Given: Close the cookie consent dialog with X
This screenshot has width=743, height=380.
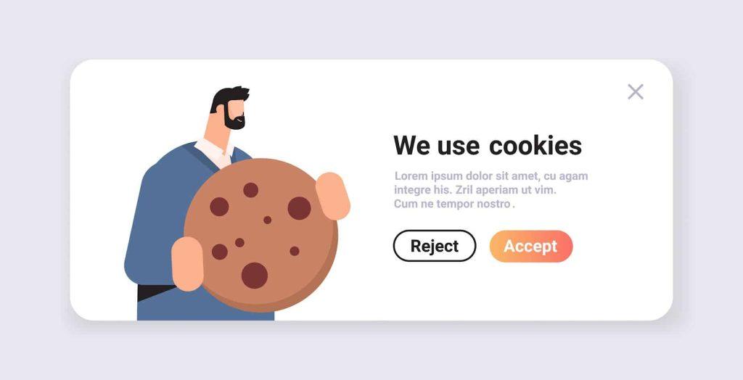Looking at the screenshot, I should pos(635,91).
